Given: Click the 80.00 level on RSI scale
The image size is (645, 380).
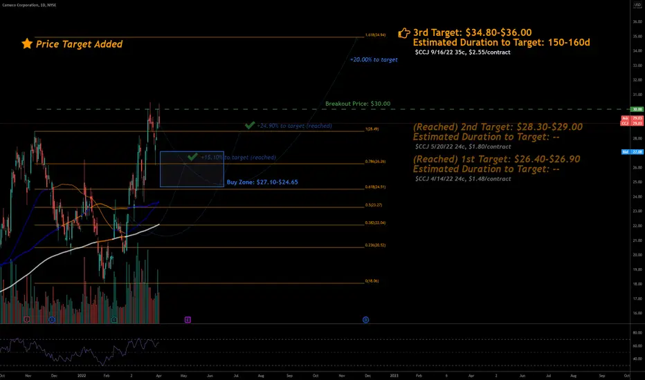Looking at the screenshot, I should click(x=637, y=333).
